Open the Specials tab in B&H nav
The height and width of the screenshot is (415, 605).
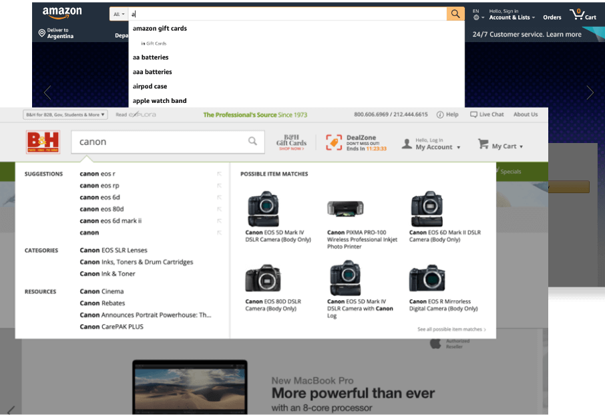[x=510, y=172]
